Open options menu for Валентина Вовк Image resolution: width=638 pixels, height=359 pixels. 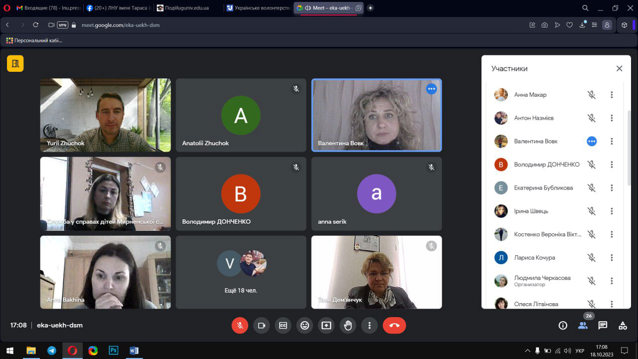pos(612,141)
